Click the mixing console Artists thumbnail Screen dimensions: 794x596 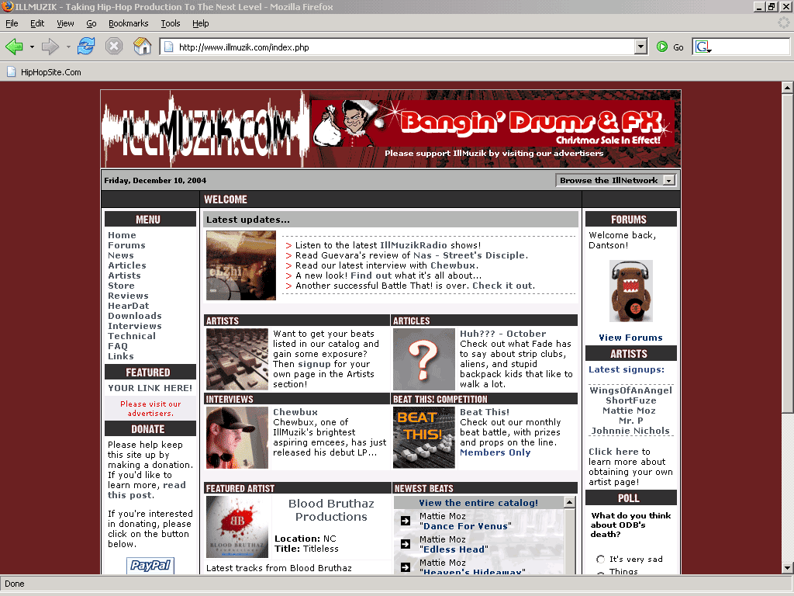click(x=237, y=359)
